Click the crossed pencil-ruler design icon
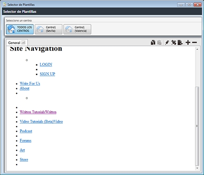This screenshot has width=204, height=175. [174, 42]
